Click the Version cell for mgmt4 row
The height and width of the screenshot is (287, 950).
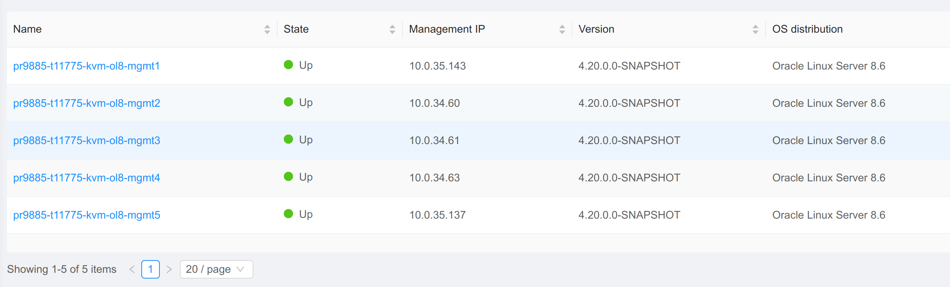[x=629, y=178]
